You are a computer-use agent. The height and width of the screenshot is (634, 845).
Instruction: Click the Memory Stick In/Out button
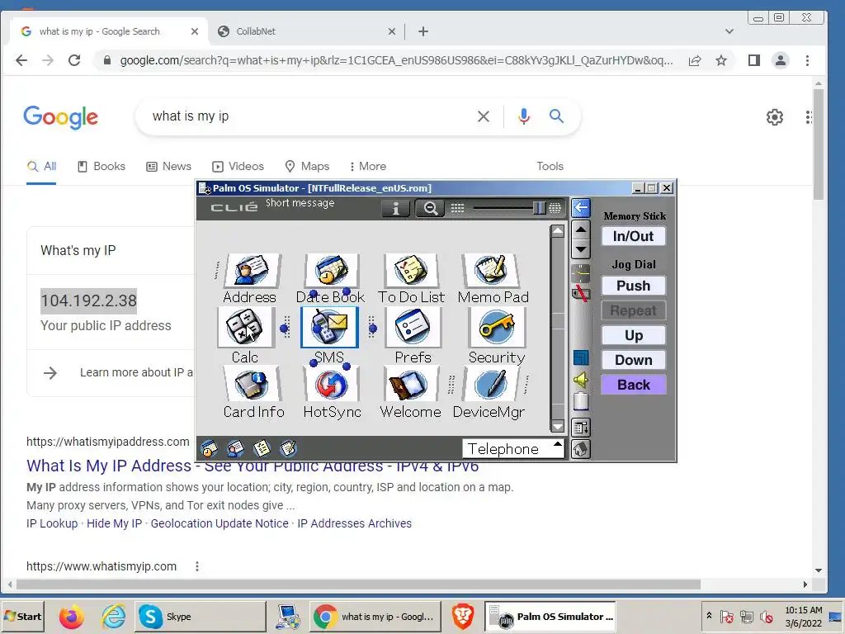click(633, 236)
